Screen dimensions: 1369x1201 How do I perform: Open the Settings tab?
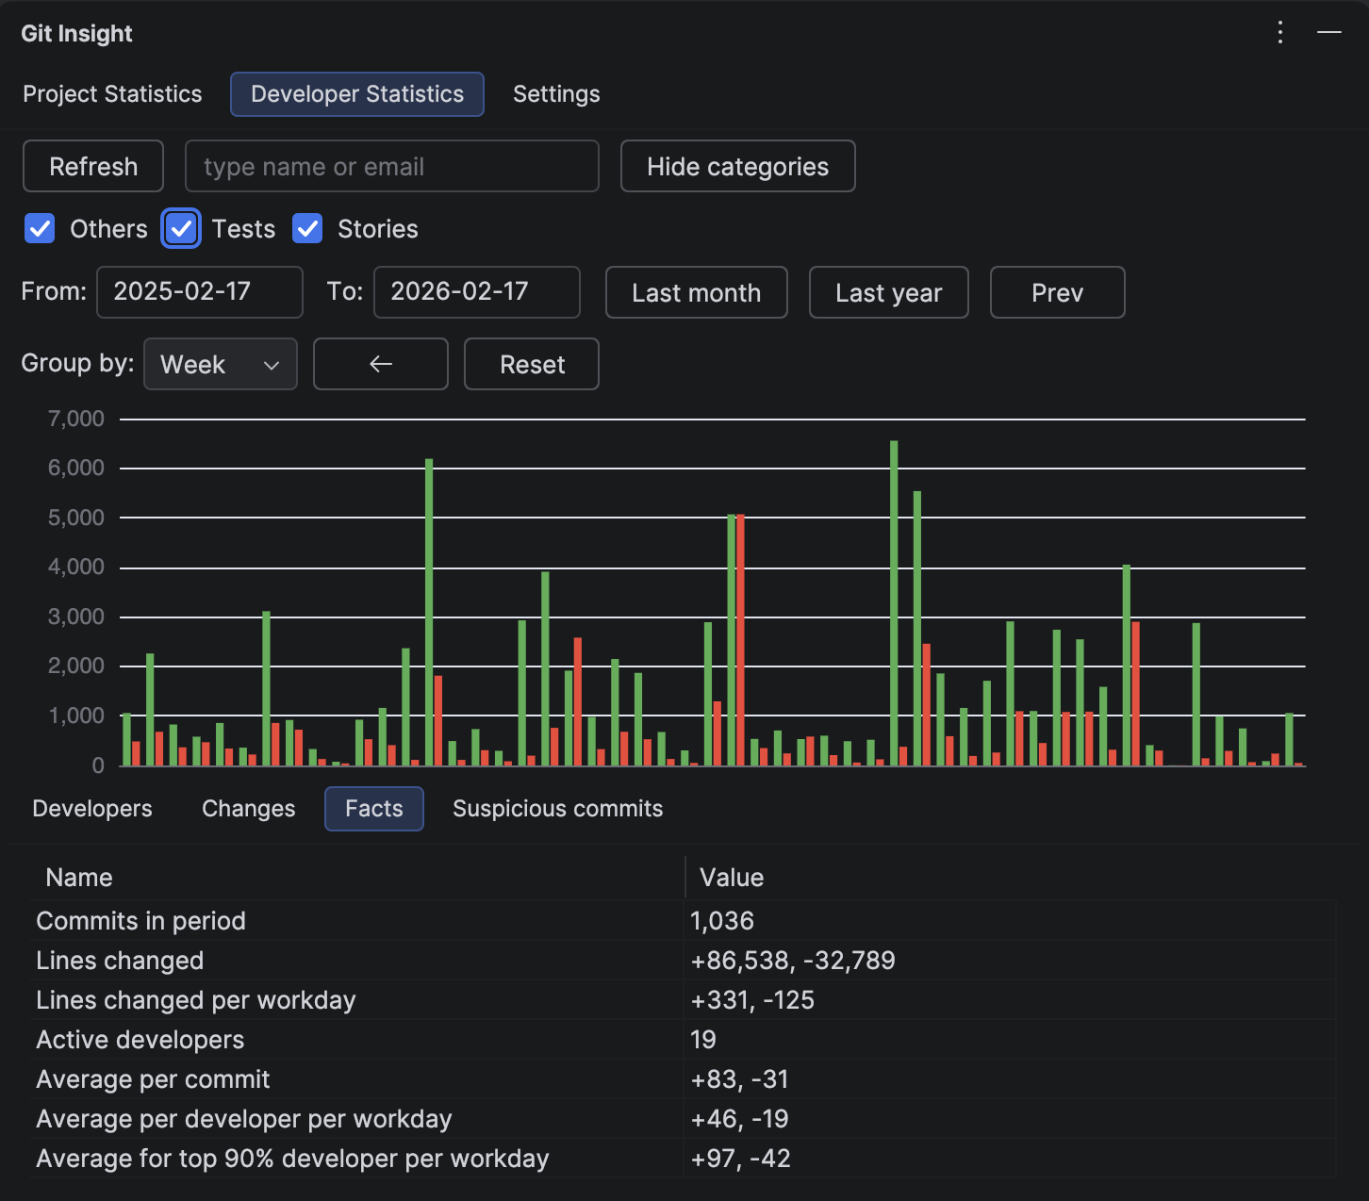pyautogui.click(x=555, y=93)
